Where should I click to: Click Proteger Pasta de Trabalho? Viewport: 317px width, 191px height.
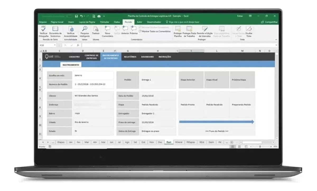pos(189,31)
